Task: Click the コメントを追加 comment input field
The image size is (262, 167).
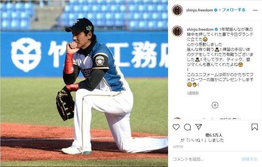Action: 206,159
